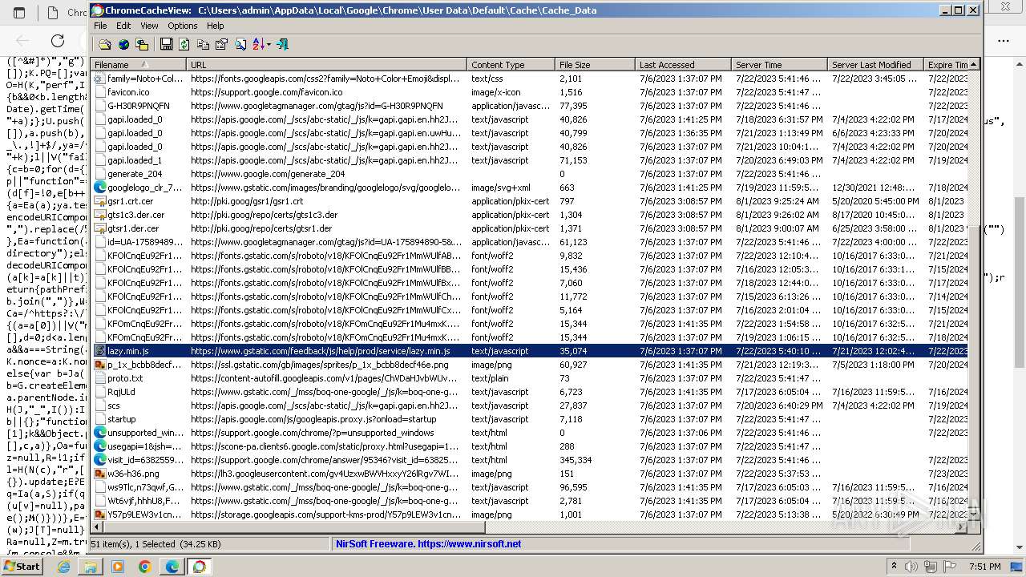Screen dimensions: 1026x577
Task: Open the Help menu
Action: (x=215, y=26)
